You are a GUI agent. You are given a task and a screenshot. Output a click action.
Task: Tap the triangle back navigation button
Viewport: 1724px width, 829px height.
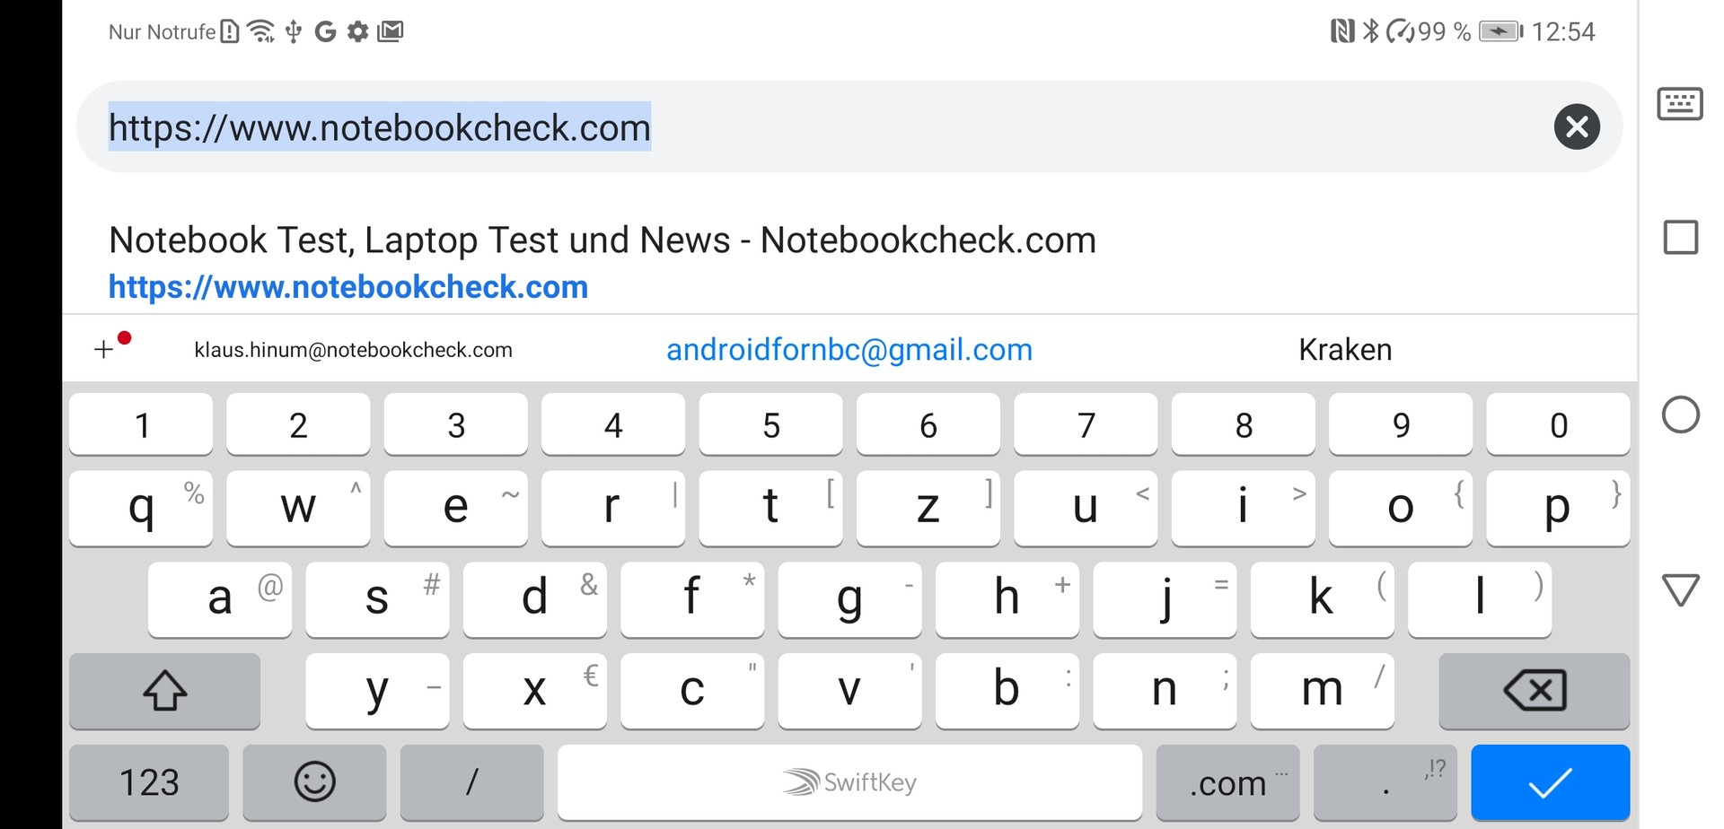pos(1680,590)
